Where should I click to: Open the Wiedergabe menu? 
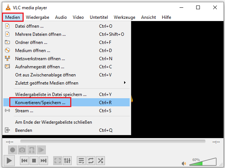pyautogui.click(x=37, y=17)
